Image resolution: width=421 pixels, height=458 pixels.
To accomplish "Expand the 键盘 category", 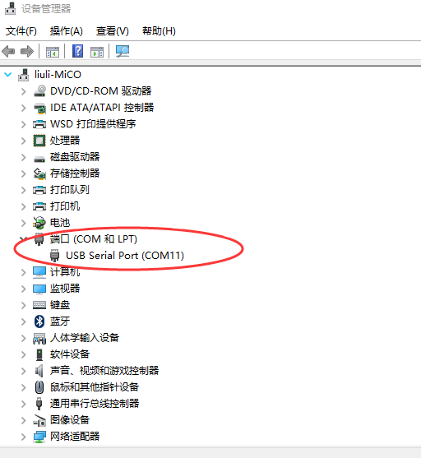I will [x=24, y=305].
